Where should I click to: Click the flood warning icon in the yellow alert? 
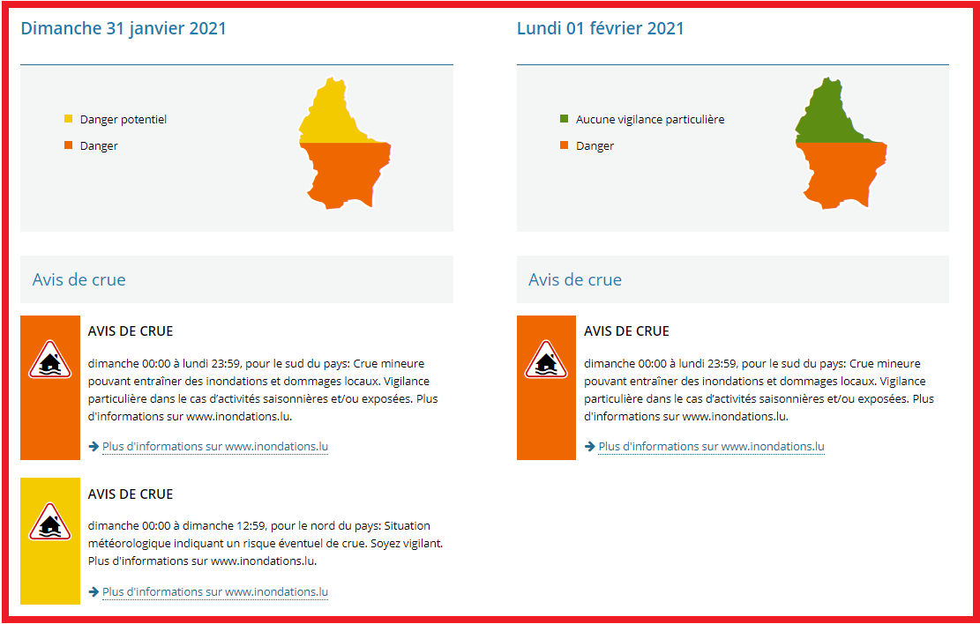point(50,522)
